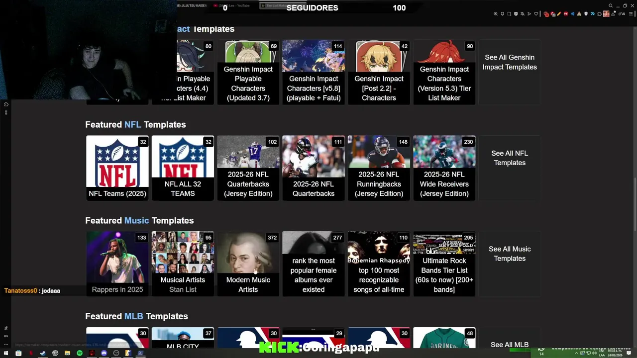This screenshot has height=358, width=637.
Task: Open See All Genshin Impact Templates
Action: click(510, 62)
